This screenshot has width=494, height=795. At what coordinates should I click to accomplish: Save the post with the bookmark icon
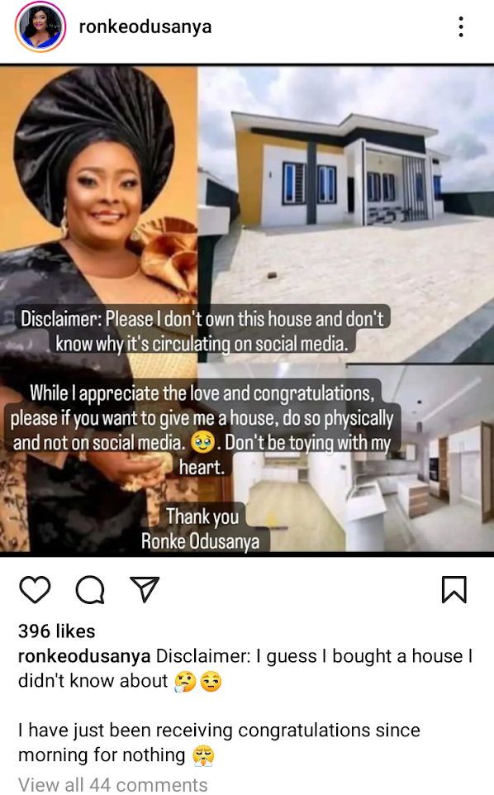click(x=454, y=590)
